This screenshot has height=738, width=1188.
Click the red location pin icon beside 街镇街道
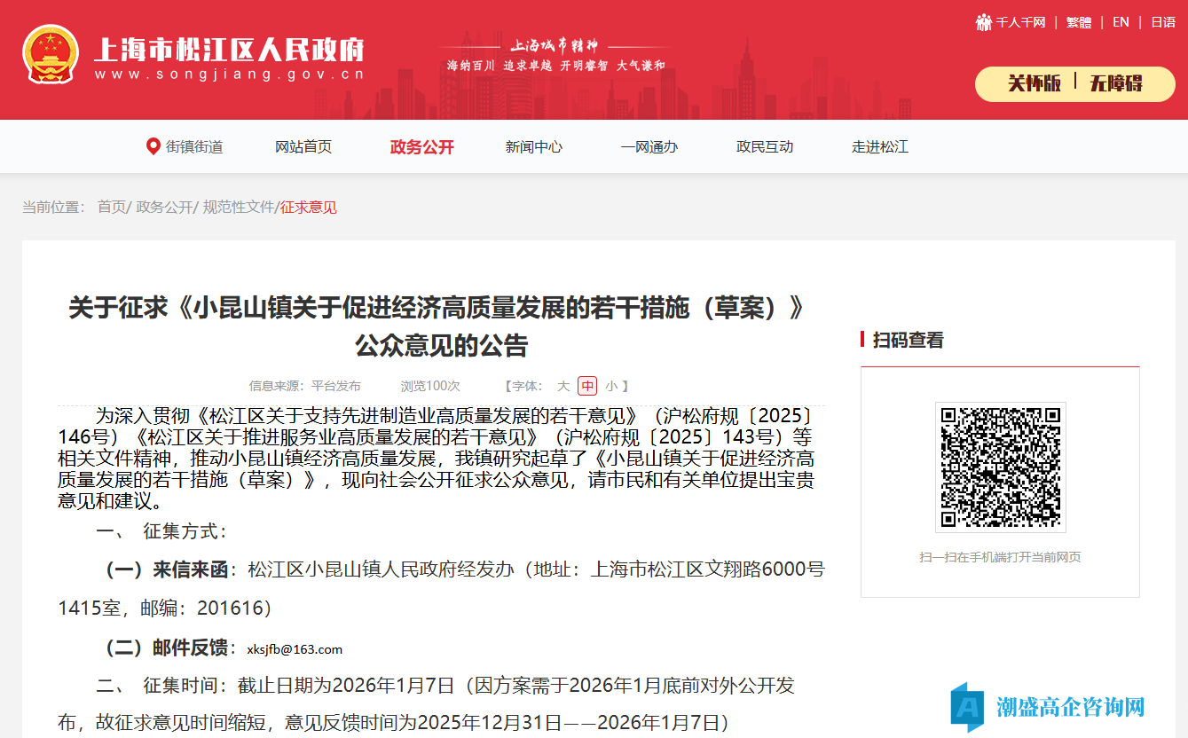point(153,146)
